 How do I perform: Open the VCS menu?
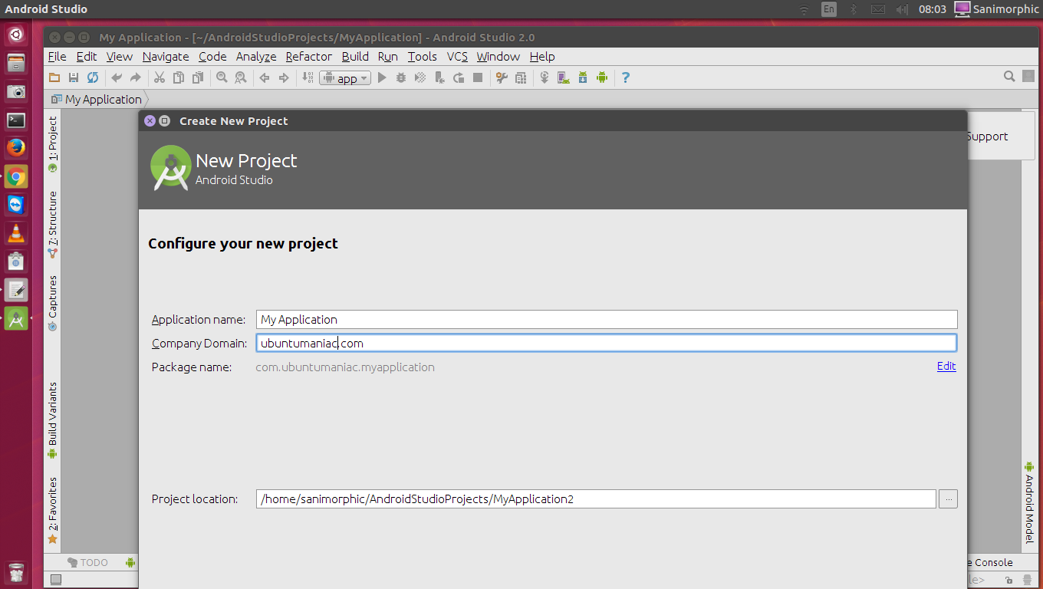(457, 57)
